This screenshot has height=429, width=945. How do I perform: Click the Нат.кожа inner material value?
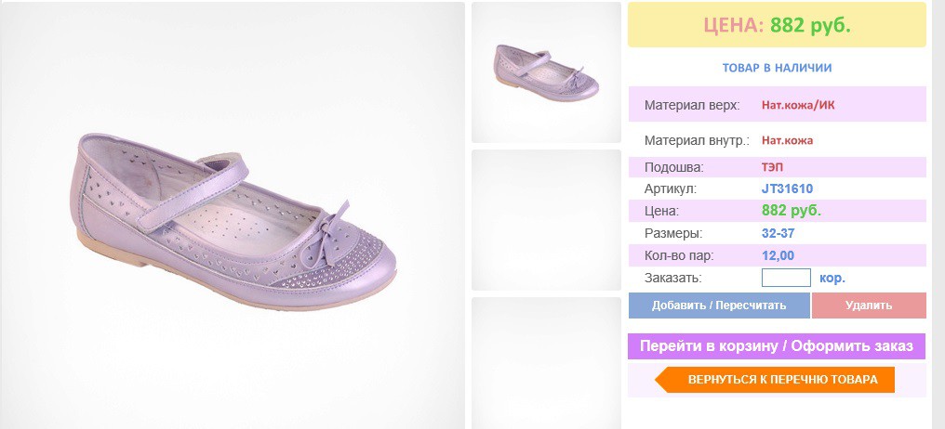pos(787,141)
